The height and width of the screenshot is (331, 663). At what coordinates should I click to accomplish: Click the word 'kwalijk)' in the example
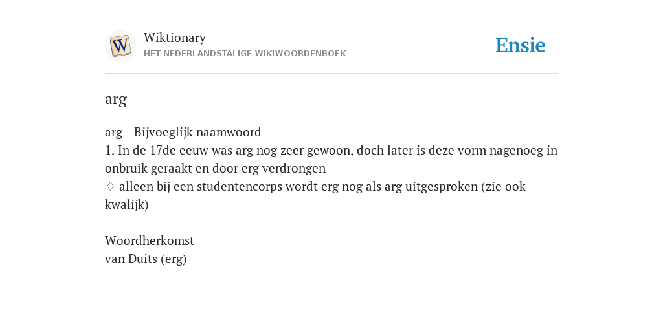coord(126,205)
